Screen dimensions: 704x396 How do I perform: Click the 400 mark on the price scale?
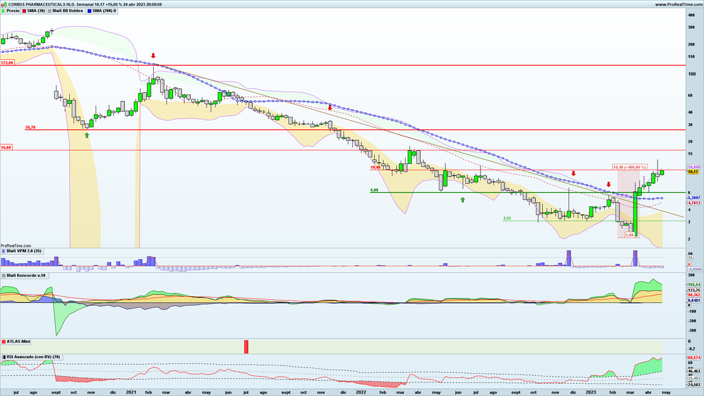click(x=691, y=15)
